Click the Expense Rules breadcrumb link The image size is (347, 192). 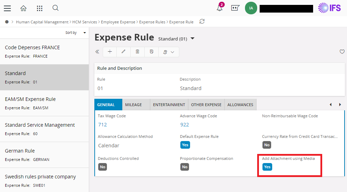(x=152, y=22)
